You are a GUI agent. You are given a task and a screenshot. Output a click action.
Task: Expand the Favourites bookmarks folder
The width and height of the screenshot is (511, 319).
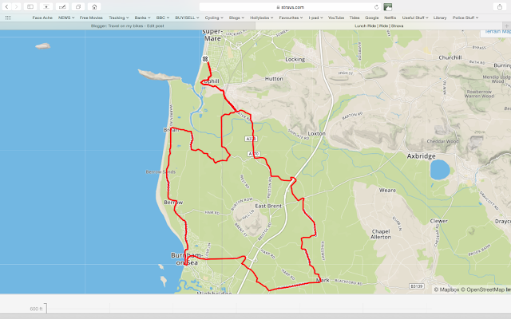click(291, 18)
